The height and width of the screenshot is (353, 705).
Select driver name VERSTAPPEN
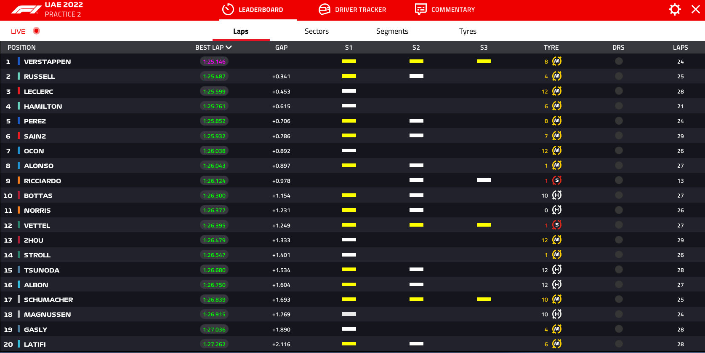(x=48, y=62)
